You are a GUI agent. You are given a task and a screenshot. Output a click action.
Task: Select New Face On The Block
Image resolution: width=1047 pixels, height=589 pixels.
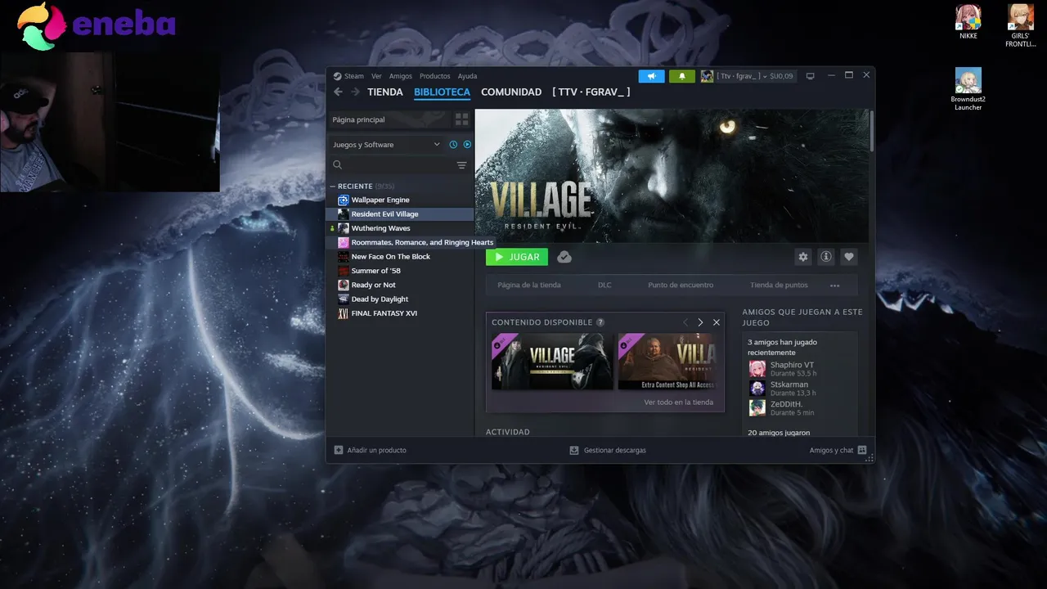[400, 257]
